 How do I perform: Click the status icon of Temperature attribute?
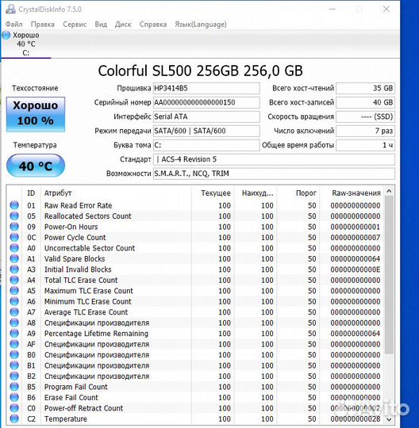(14, 418)
